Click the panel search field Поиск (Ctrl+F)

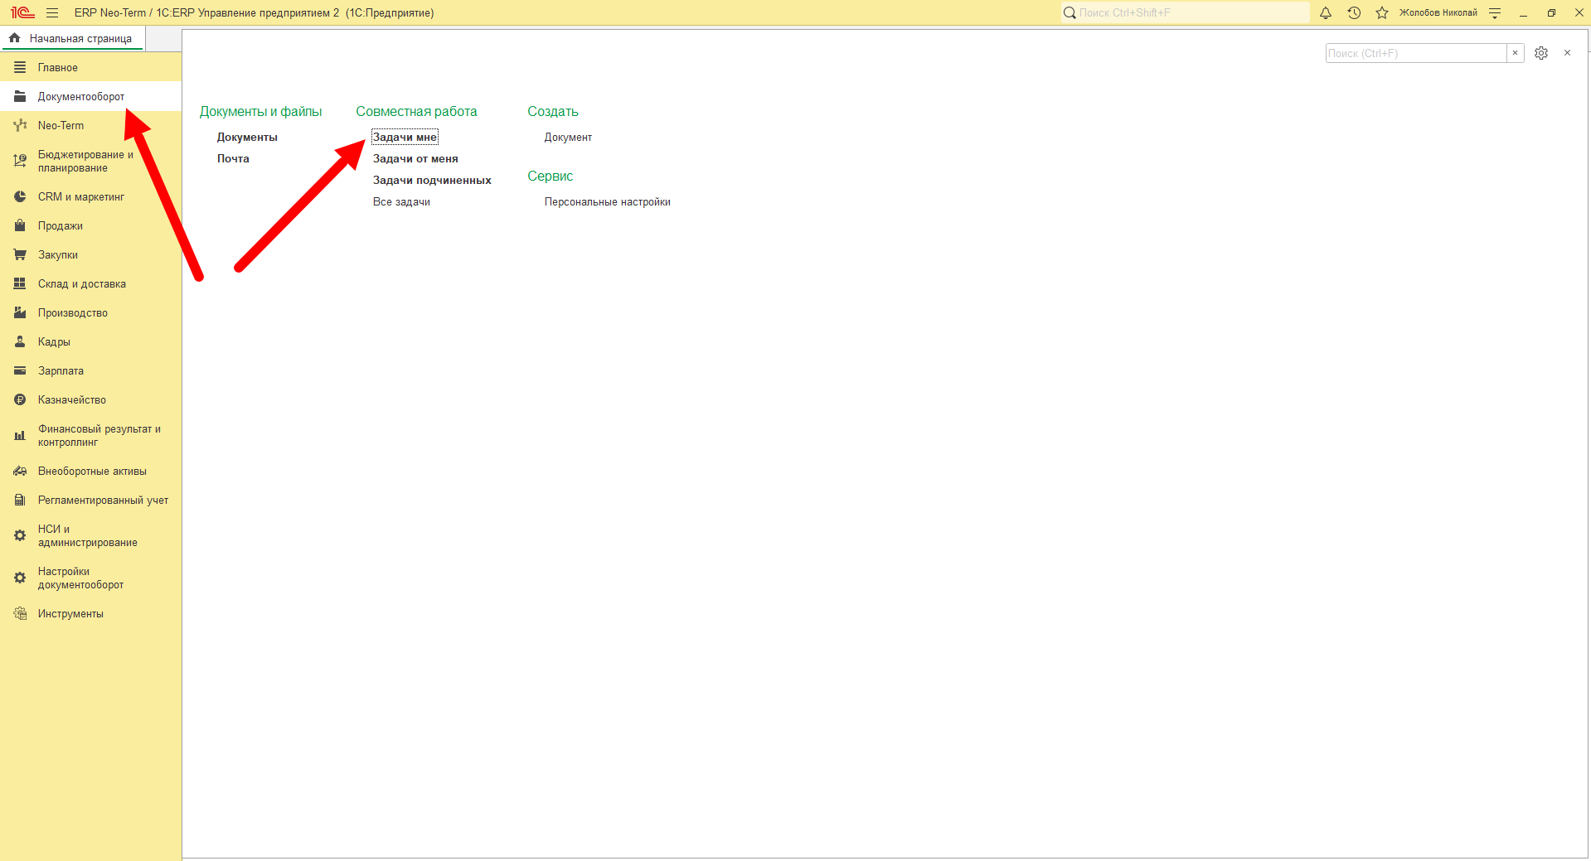coord(1416,53)
